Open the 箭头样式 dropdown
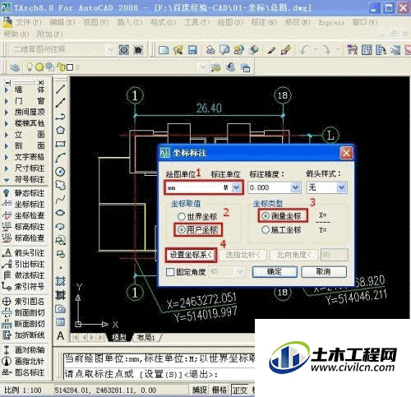Screen dimensions: 411x397 pyautogui.click(x=341, y=187)
